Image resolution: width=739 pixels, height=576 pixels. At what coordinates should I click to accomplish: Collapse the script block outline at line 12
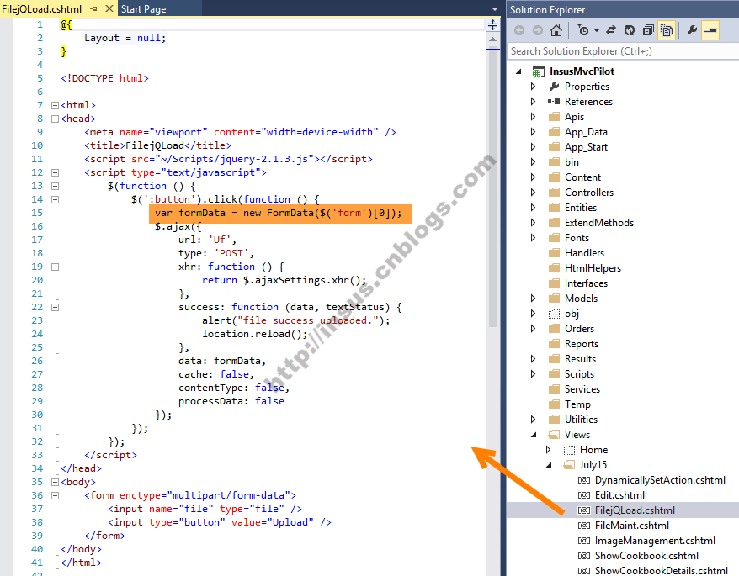pos(56,173)
